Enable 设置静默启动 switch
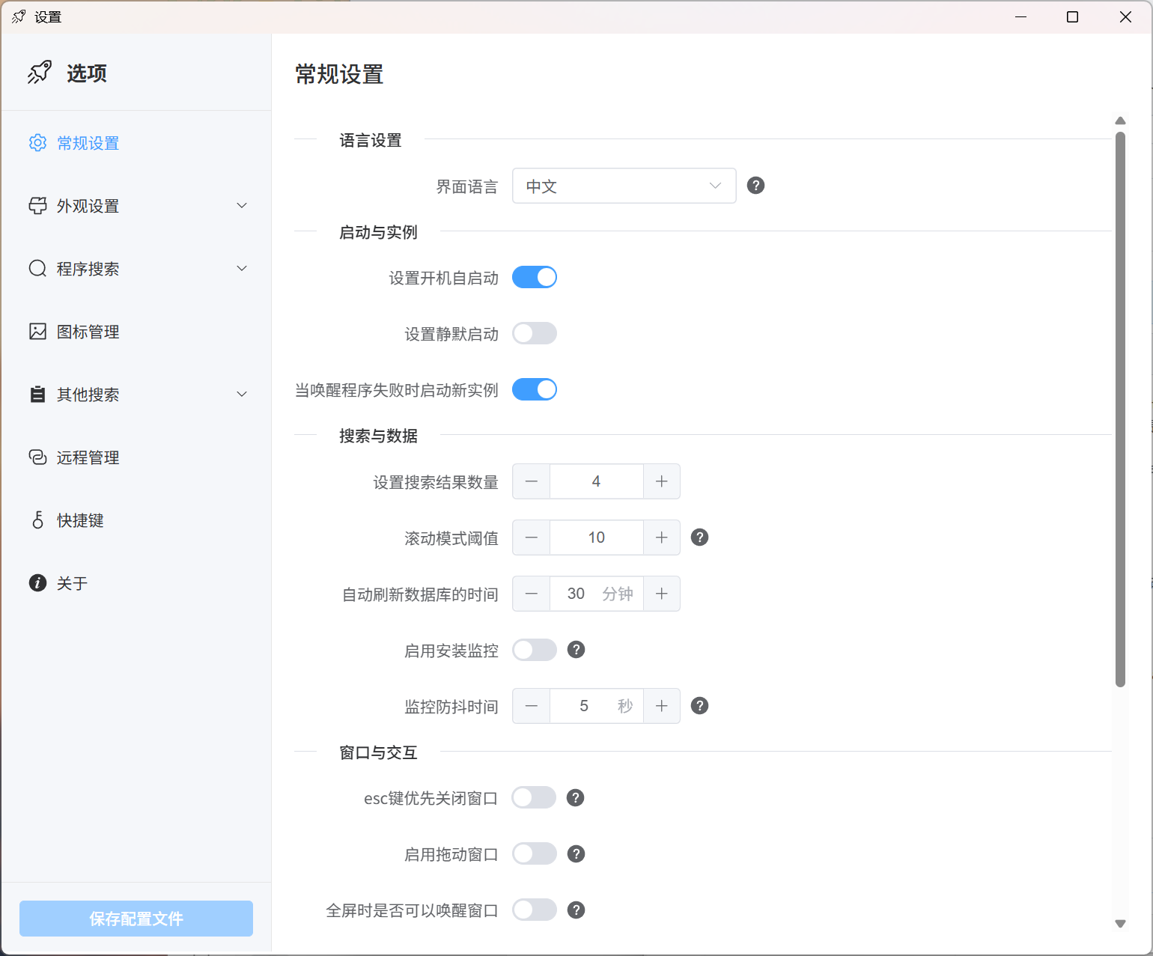Image resolution: width=1153 pixels, height=956 pixels. tap(534, 333)
